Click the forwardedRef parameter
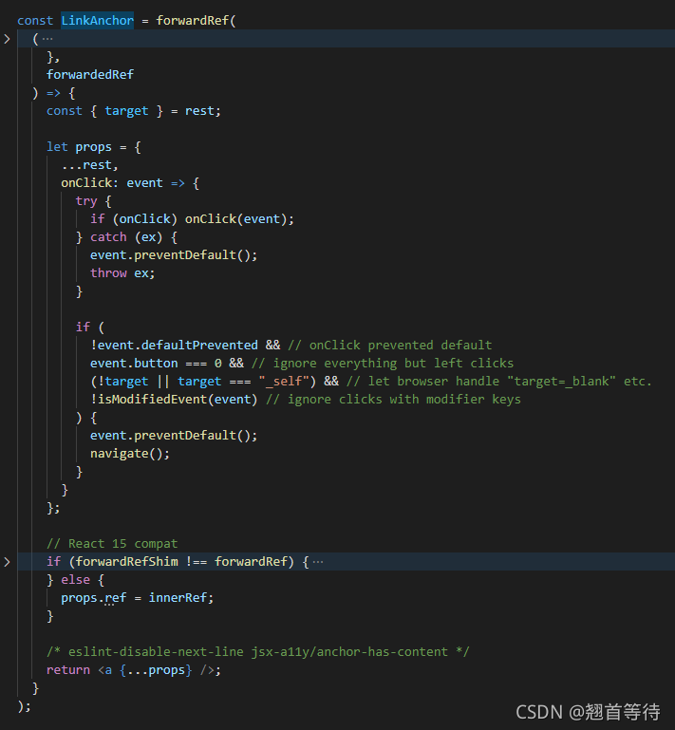Screen dimensions: 675x730 [90, 74]
